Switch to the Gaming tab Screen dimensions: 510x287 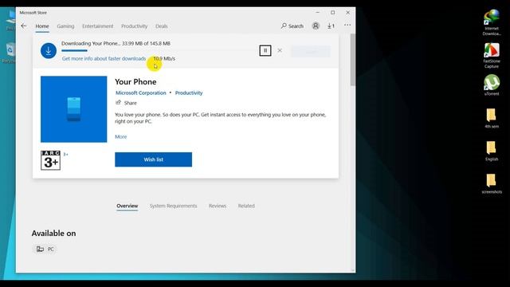point(65,26)
